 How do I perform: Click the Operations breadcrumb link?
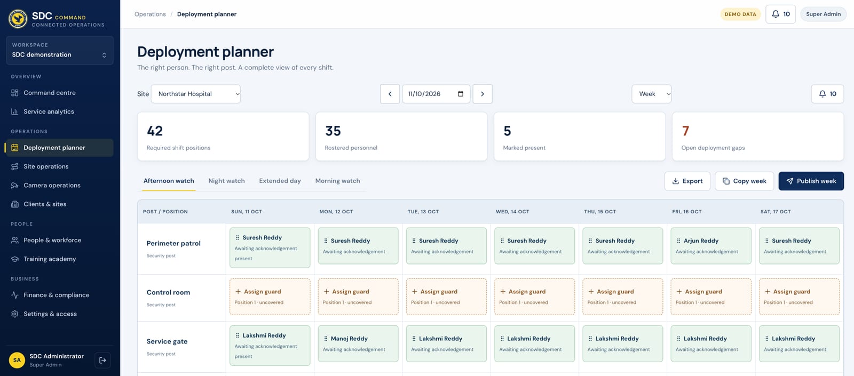tap(150, 14)
